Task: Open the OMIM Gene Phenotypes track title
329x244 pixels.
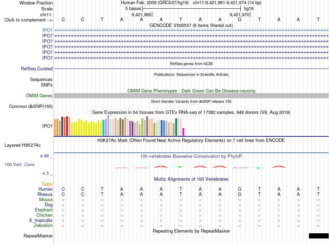Action: (x=191, y=91)
